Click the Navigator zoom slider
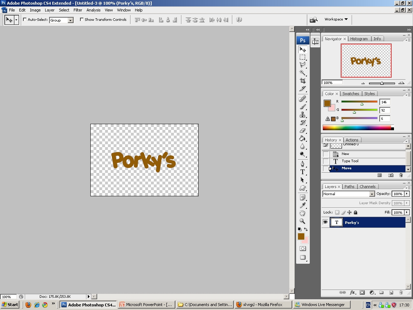 tap(382, 83)
